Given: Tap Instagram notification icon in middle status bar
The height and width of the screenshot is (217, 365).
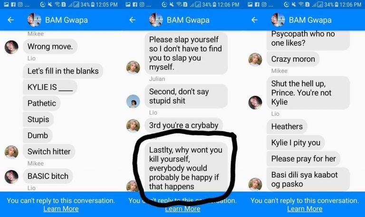Looking at the screenshot, I should (x=142, y=4).
